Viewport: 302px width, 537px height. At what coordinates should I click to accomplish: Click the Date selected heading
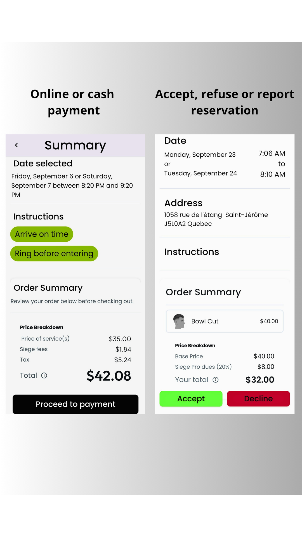pos(43,164)
